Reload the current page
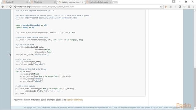 11,7
